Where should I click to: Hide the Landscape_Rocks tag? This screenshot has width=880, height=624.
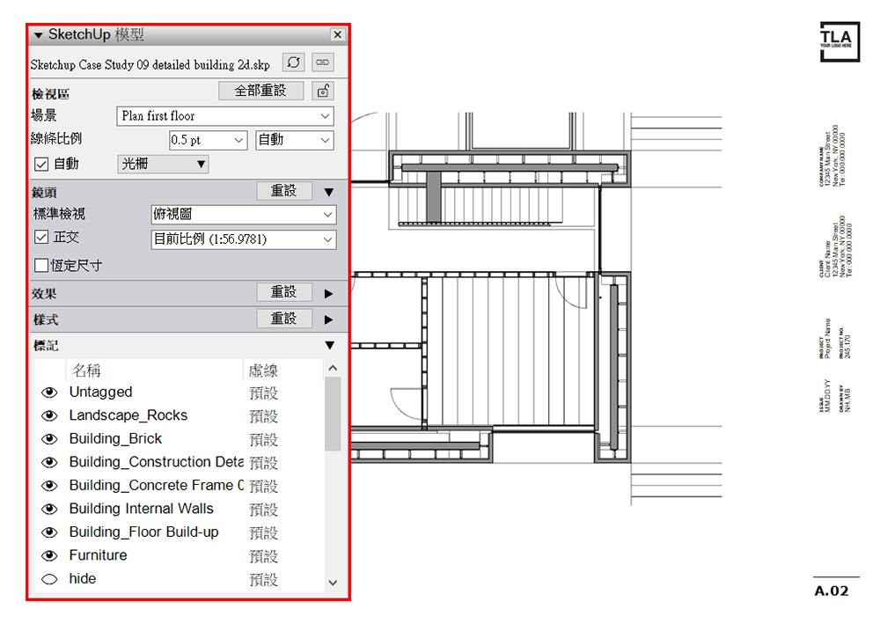(49, 416)
